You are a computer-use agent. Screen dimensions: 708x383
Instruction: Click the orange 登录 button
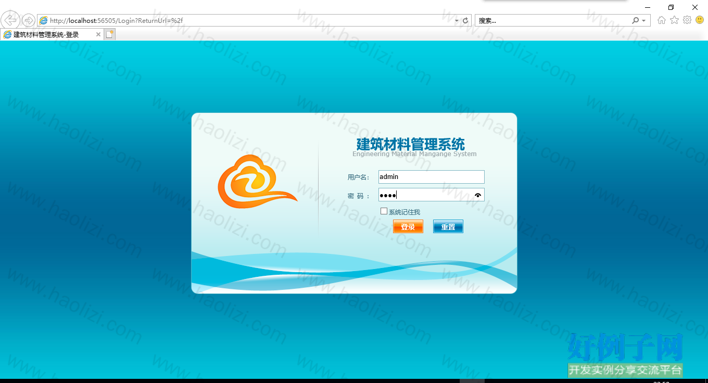[x=408, y=226]
